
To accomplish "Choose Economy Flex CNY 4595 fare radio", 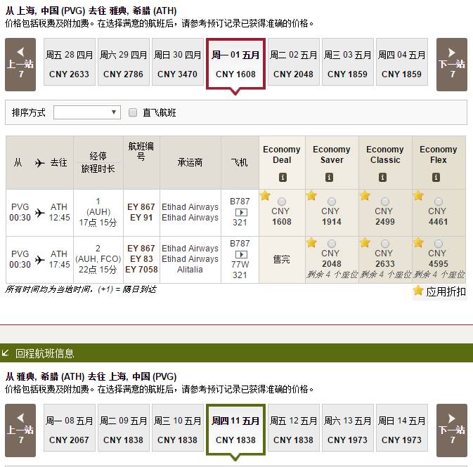I will tap(439, 243).
